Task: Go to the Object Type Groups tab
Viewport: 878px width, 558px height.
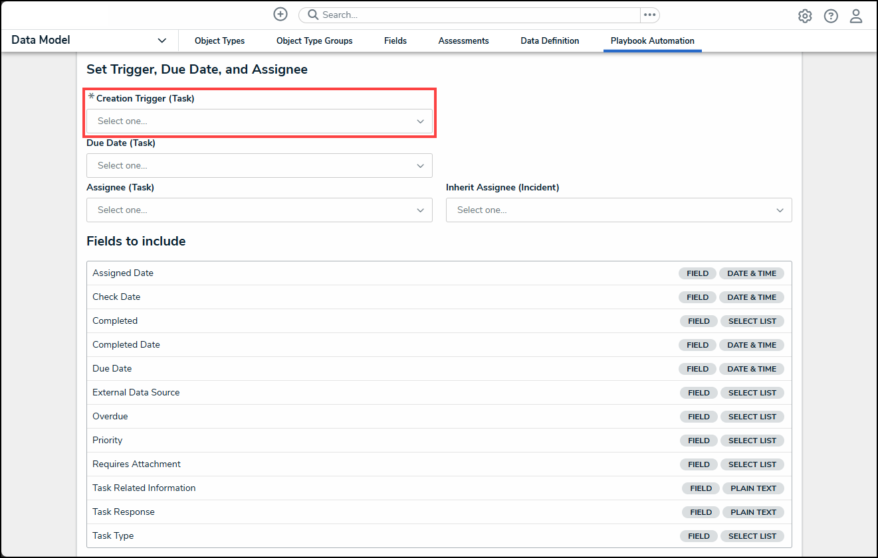Action: click(314, 41)
